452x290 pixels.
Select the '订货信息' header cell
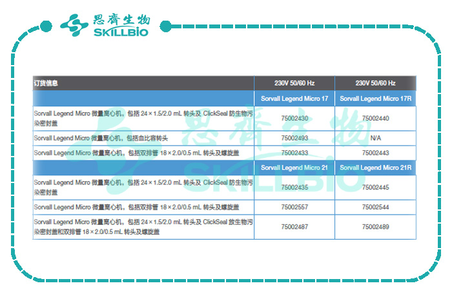pos(143,83)
